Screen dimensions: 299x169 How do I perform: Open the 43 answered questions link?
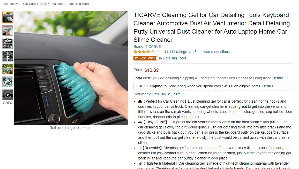click(211, 52)
